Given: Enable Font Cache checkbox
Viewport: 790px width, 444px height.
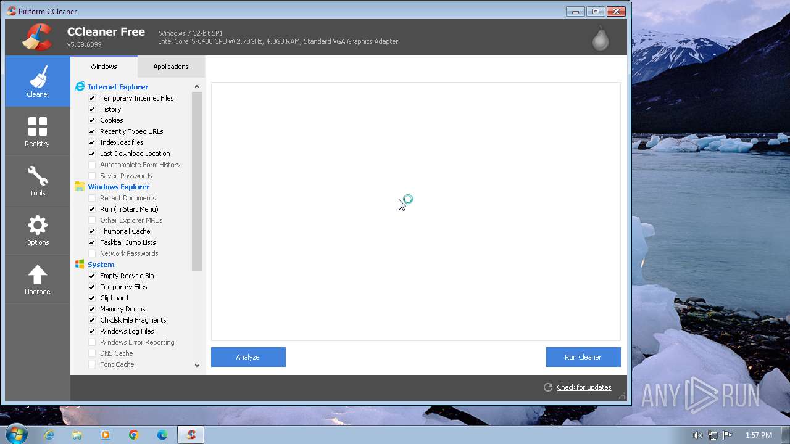Looking at the screenshot, I should [x=92, y=364].
